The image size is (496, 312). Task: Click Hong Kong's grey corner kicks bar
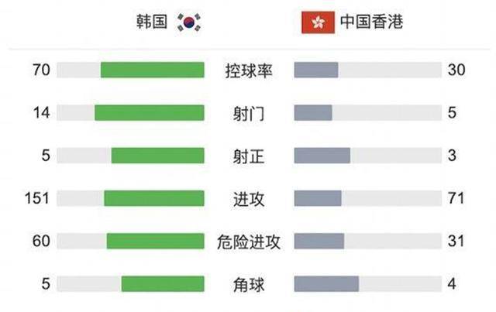click(326, 284)
